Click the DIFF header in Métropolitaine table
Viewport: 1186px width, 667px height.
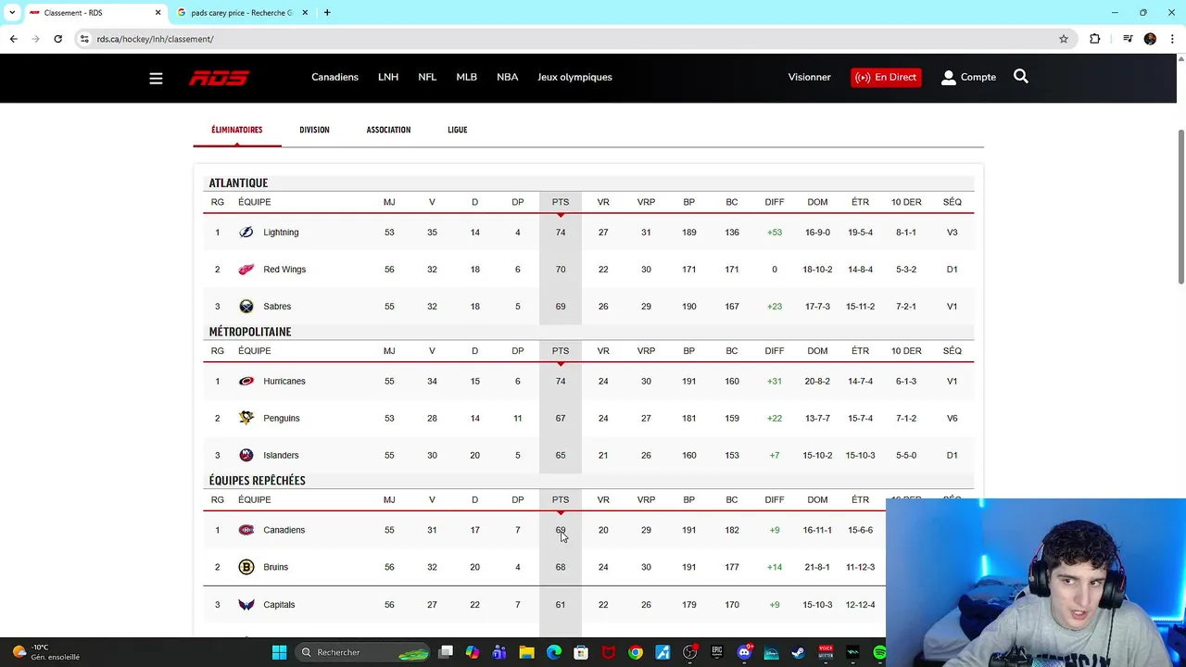[x=775, y=351]
